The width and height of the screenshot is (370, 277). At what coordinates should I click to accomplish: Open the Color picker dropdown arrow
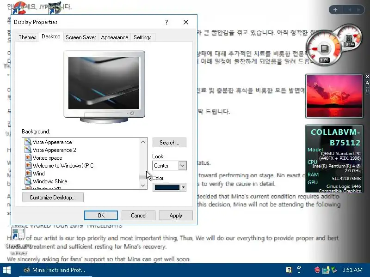[183, 187]
